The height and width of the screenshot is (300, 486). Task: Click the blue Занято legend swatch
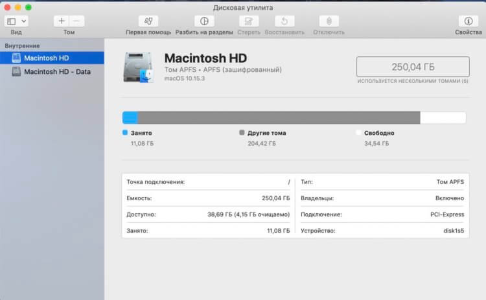[125, 133]
